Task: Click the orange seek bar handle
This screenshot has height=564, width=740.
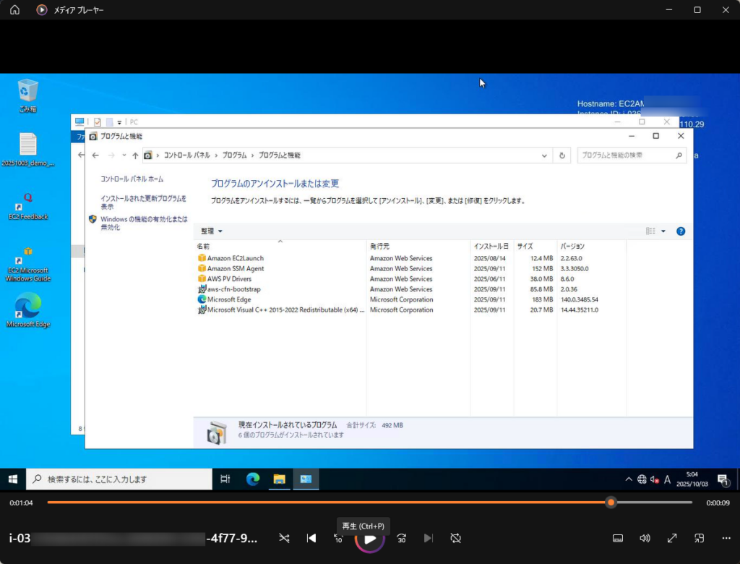Action: point(611,502)
